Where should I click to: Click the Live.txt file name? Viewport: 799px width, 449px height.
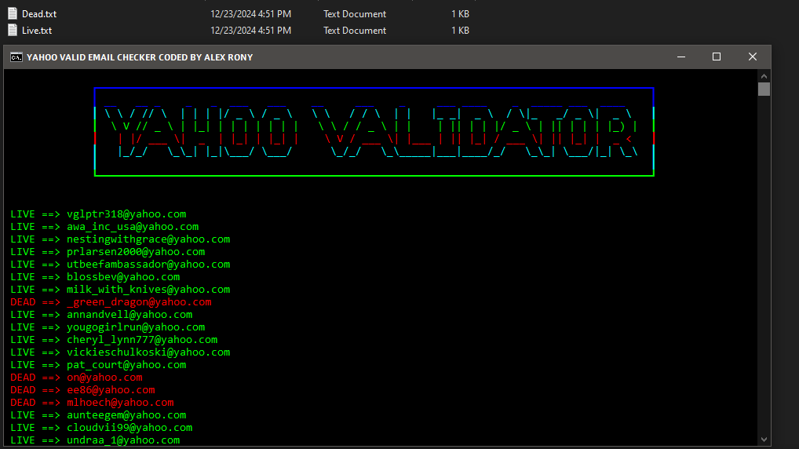(37, 30)
